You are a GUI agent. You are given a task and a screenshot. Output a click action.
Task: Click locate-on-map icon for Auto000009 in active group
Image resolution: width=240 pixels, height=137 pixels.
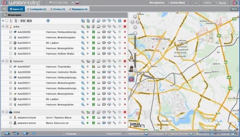83,32
